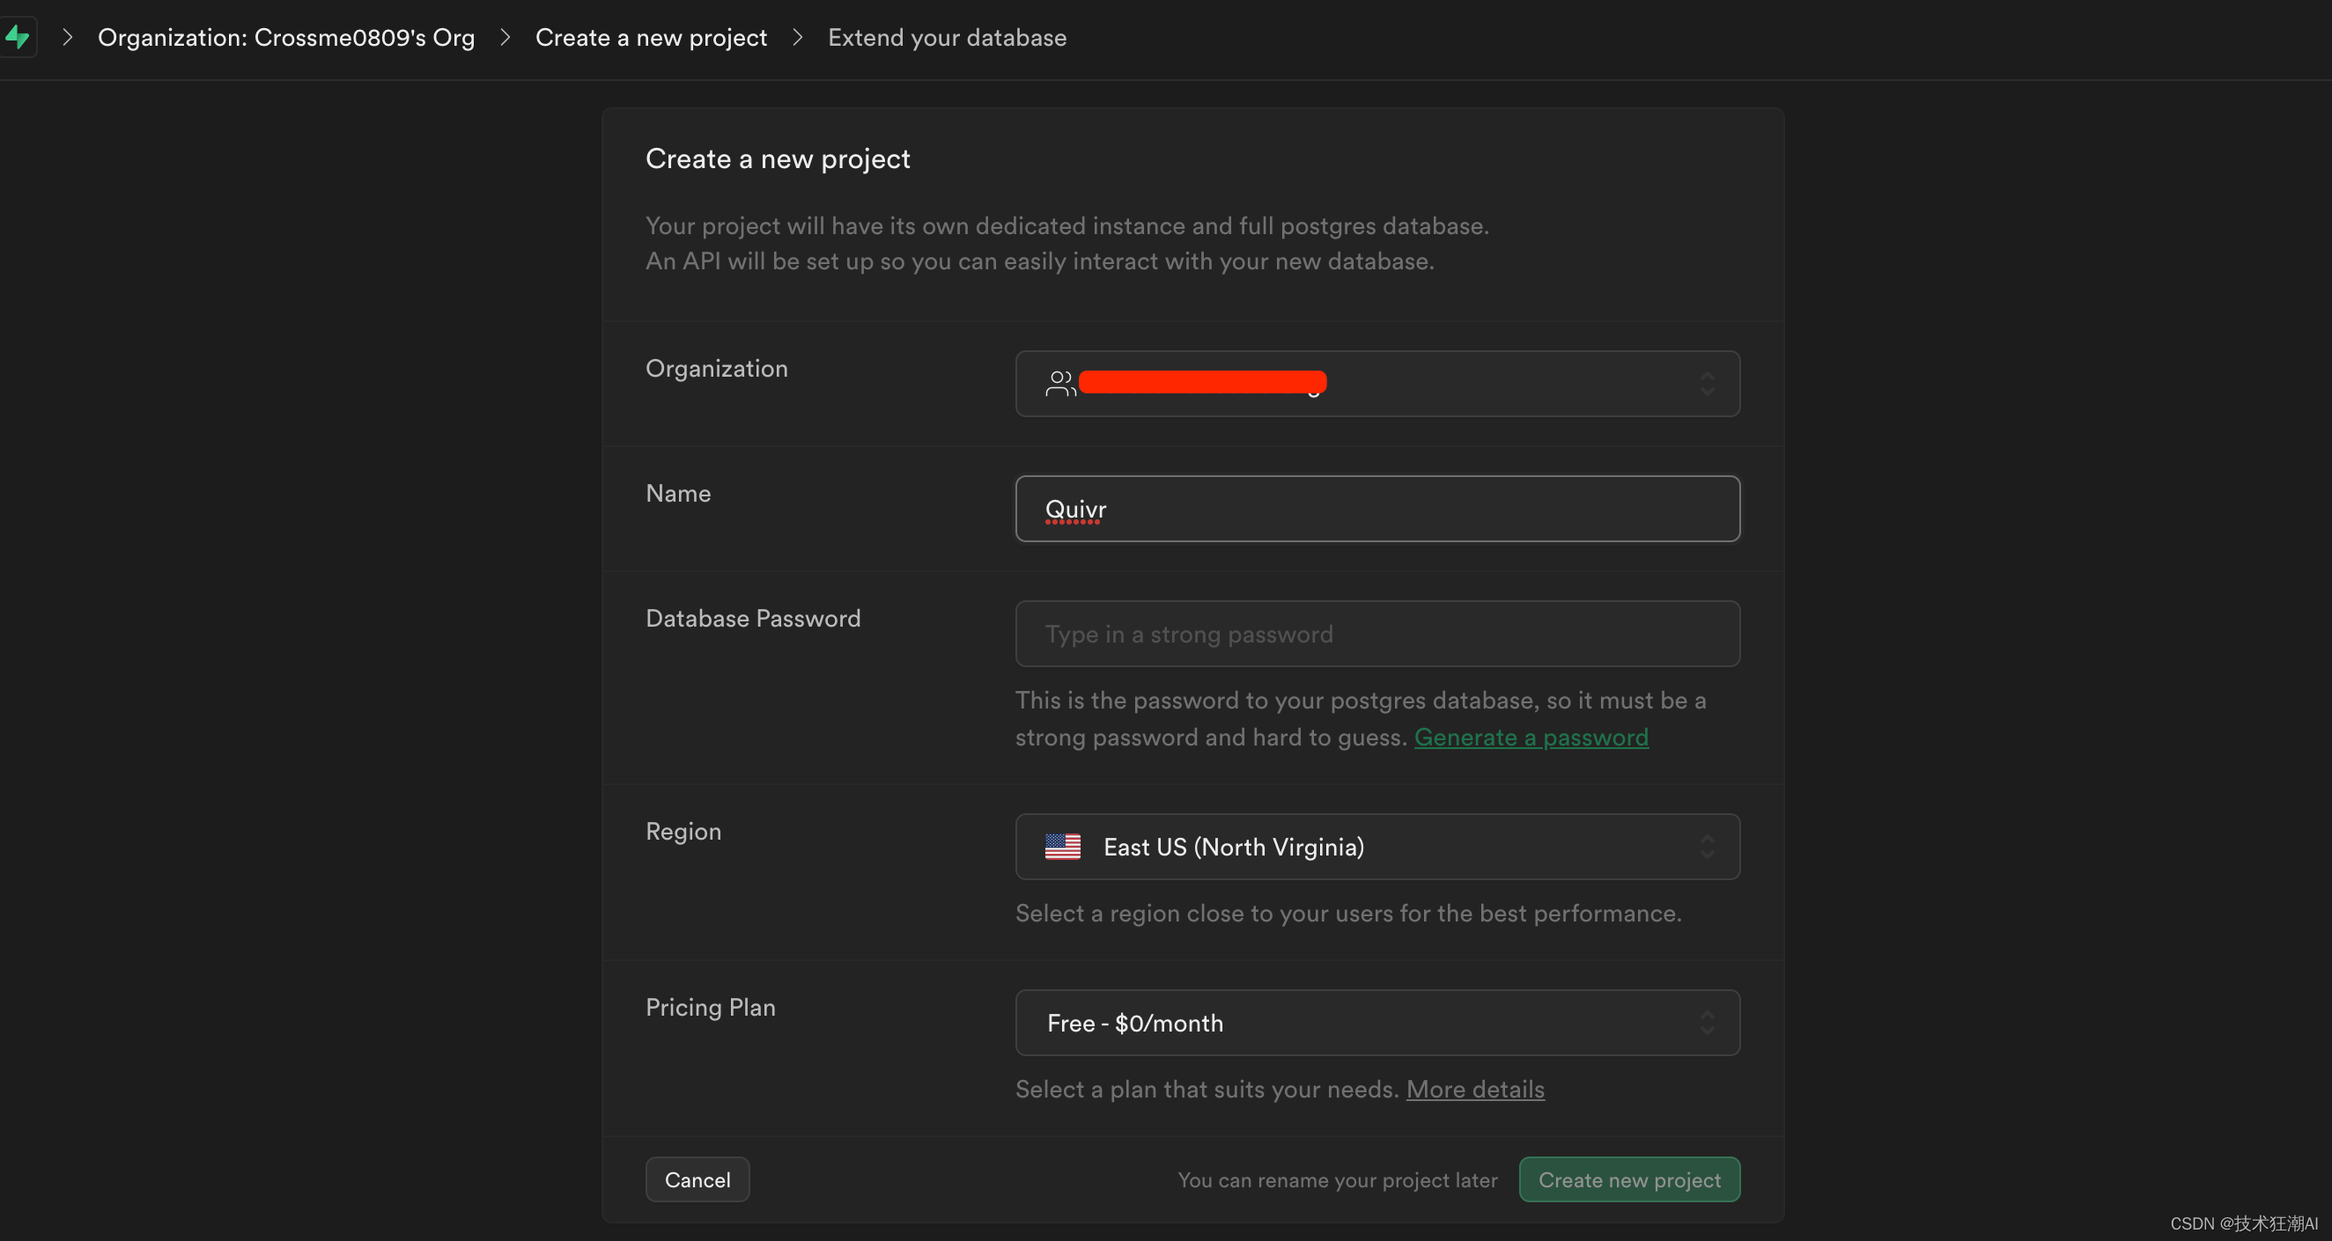This screenshot has height=1241, width=2332.
Task: Select Free $0/month pricing plan option
Action: [1377, 1021]
